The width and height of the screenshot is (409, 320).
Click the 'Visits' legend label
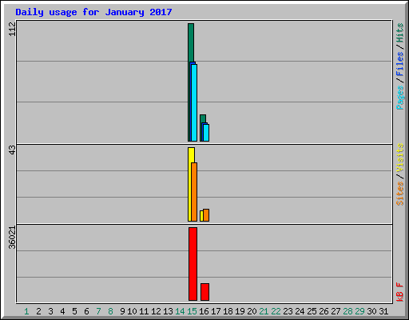click(x=399, y=158)
